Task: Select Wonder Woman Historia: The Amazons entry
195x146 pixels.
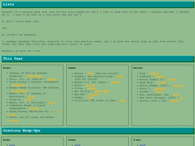Action: point(34,89)
